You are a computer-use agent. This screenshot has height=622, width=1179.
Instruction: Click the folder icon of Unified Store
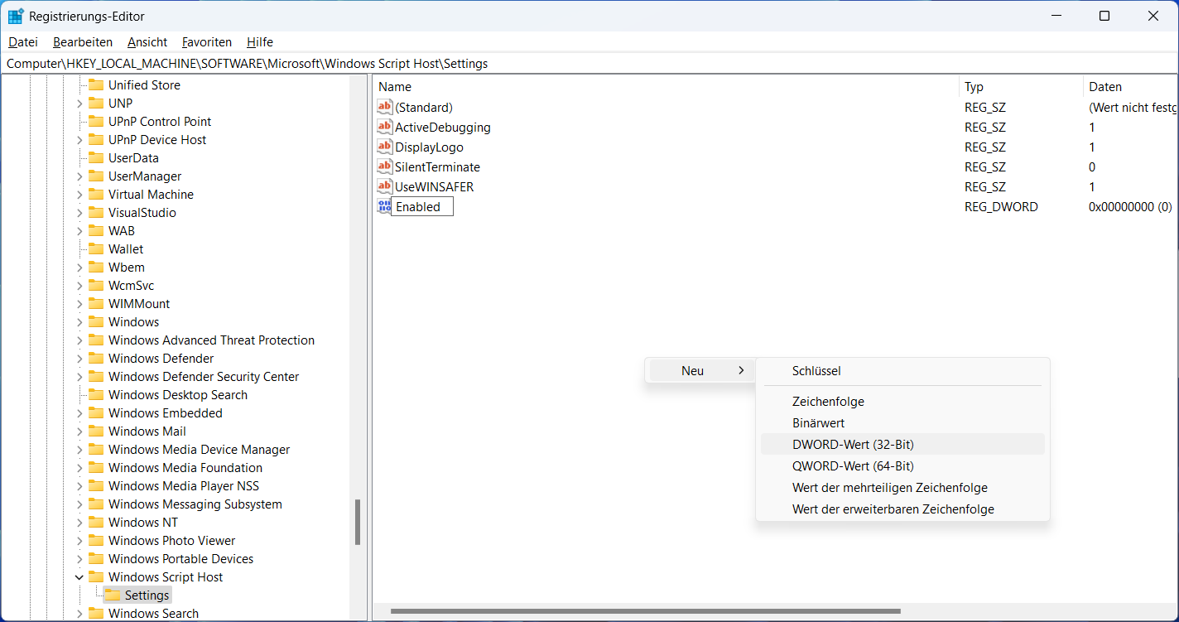[96, 84]
